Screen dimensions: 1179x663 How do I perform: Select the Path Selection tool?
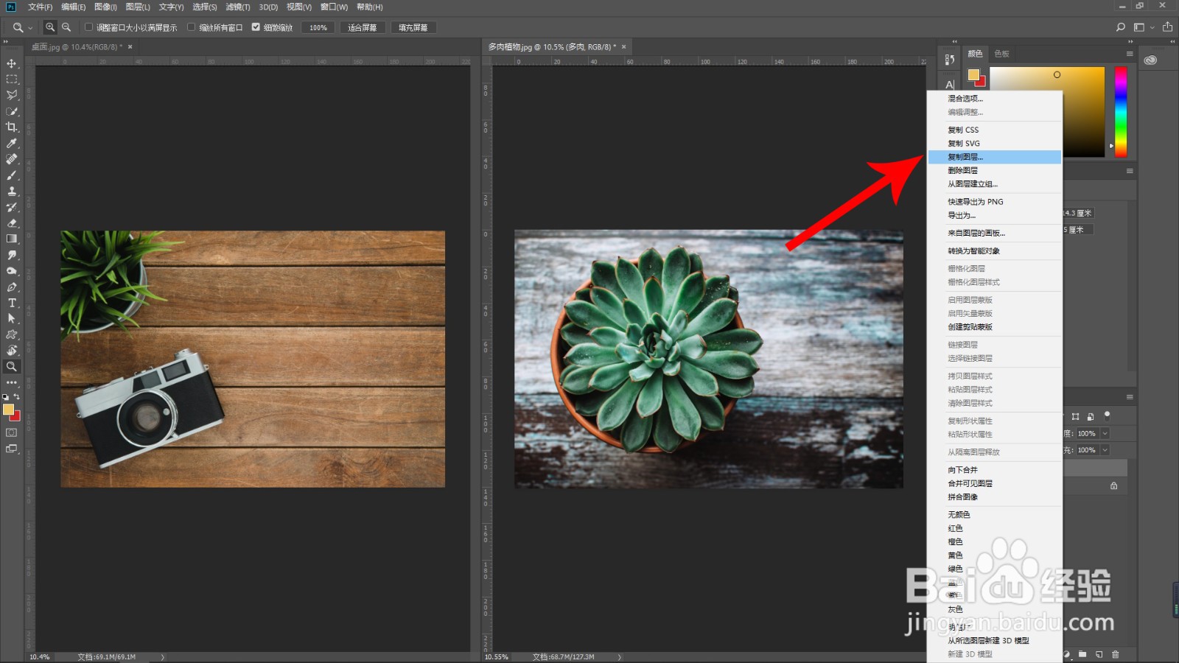click(x=12, y=319)
